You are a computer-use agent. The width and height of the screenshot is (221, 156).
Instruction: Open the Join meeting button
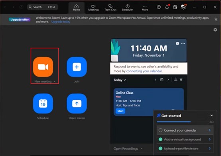pyautogui.click(x=77, y=67)
